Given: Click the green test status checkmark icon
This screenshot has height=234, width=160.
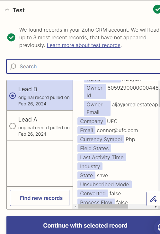Looking at the screenshot, I should click(157, 9).
